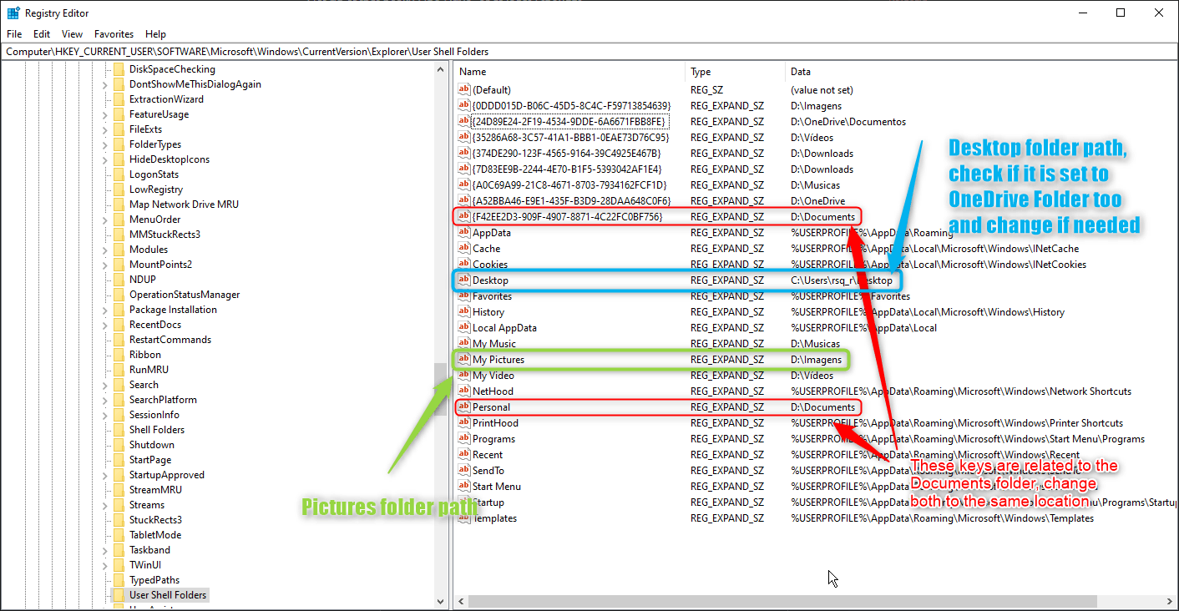Select the Desktop value name
The image size is (1179, 611).
pyautogui.click(x=490, y=280)
